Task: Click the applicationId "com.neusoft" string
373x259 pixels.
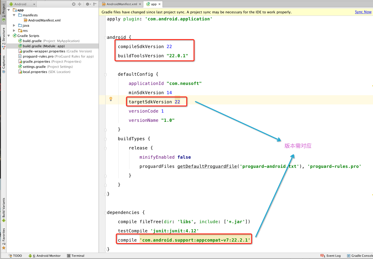Action: click(184, 84)
